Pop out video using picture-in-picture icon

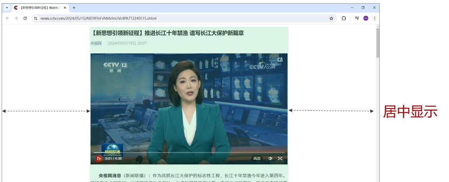point(280,60)
